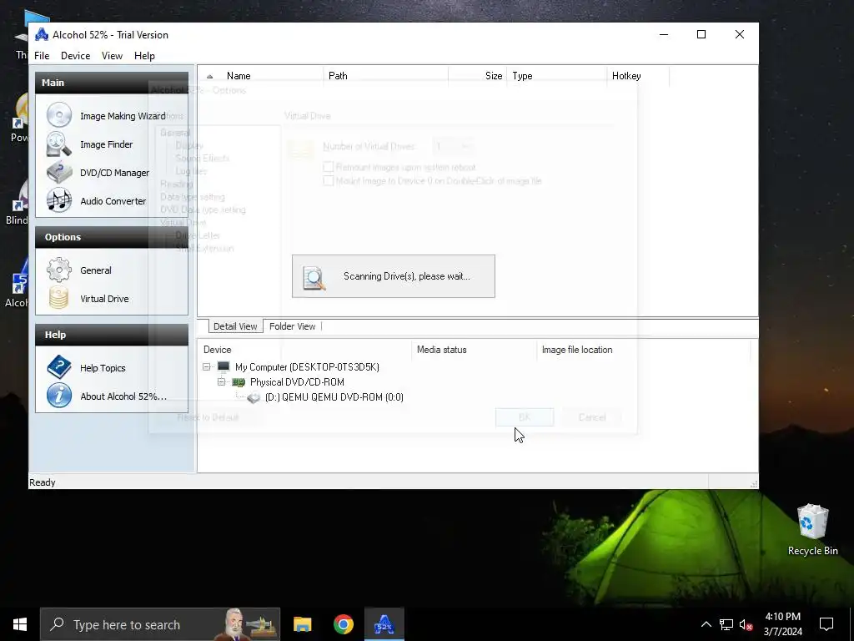The height and width of the screenshot is (641, 854).
Task: Open the Image Making Wizard icon
Action: (x=59, y=115)
